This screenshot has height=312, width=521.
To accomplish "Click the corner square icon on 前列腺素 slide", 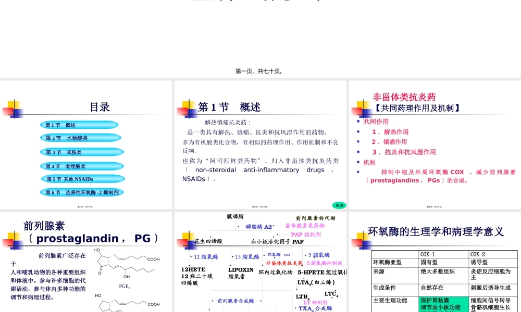I will (x=14, y=241).
